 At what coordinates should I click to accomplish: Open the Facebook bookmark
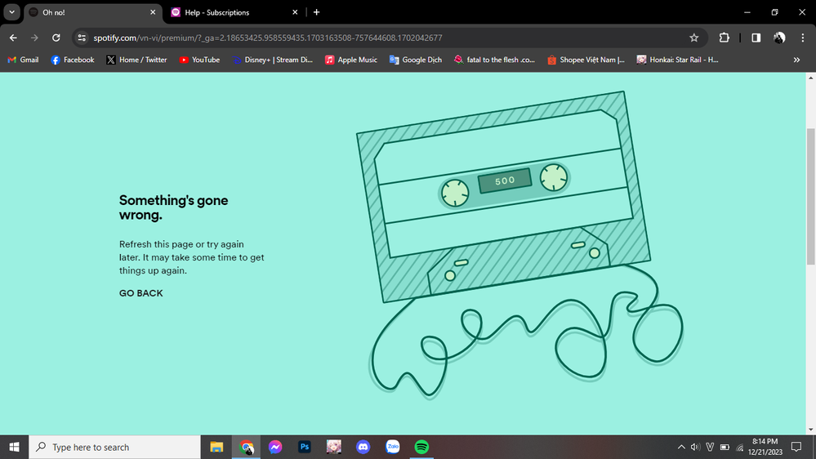[73, 60]
